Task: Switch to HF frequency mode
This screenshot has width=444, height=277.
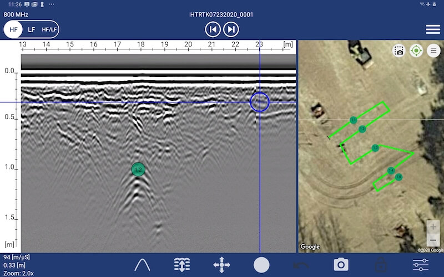Action: pyautogui.click(x=13, y=29)
